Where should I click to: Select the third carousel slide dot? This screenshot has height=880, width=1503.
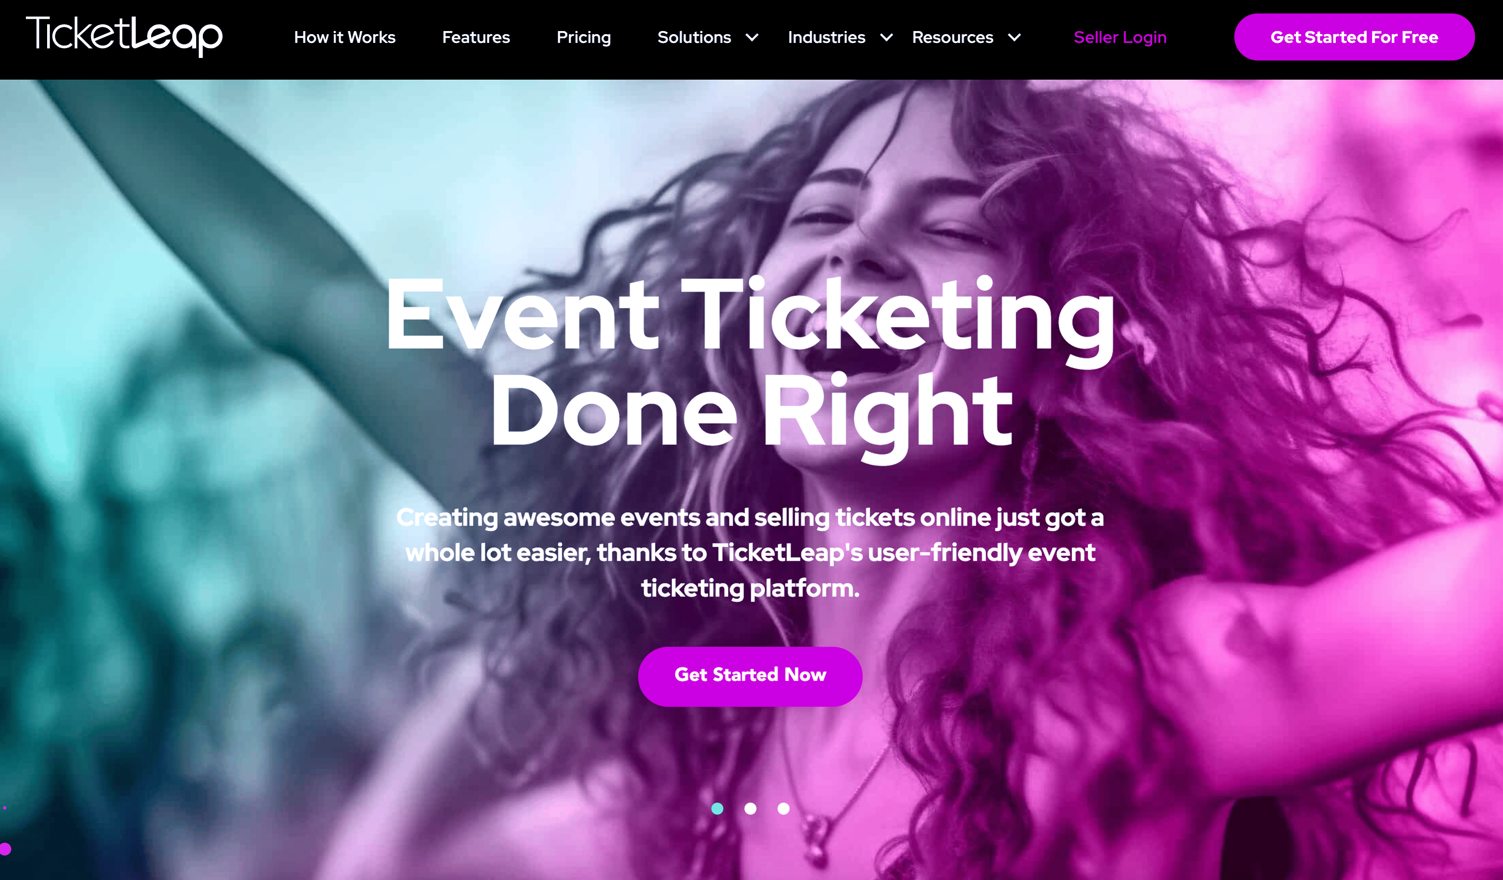point(784,809)
